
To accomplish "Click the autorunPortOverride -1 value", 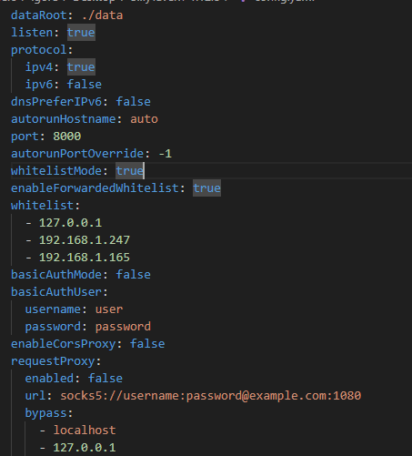I will point(166,154).
